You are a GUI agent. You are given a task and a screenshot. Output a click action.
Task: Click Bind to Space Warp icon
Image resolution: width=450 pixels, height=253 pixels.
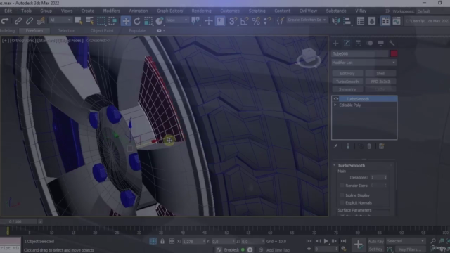pos(41,20)
